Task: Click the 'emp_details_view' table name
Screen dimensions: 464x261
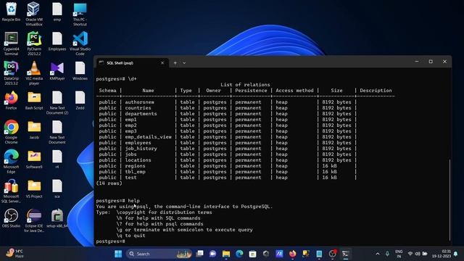Action: (x=148, y=137)
